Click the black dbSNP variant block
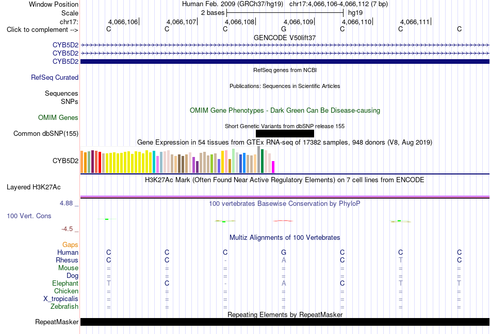 pyautogui.click(x=285, y=133)
